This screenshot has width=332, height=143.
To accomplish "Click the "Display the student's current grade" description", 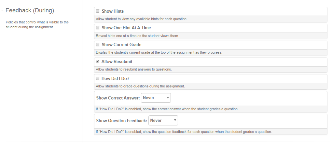I will click(x=159, y=52).
